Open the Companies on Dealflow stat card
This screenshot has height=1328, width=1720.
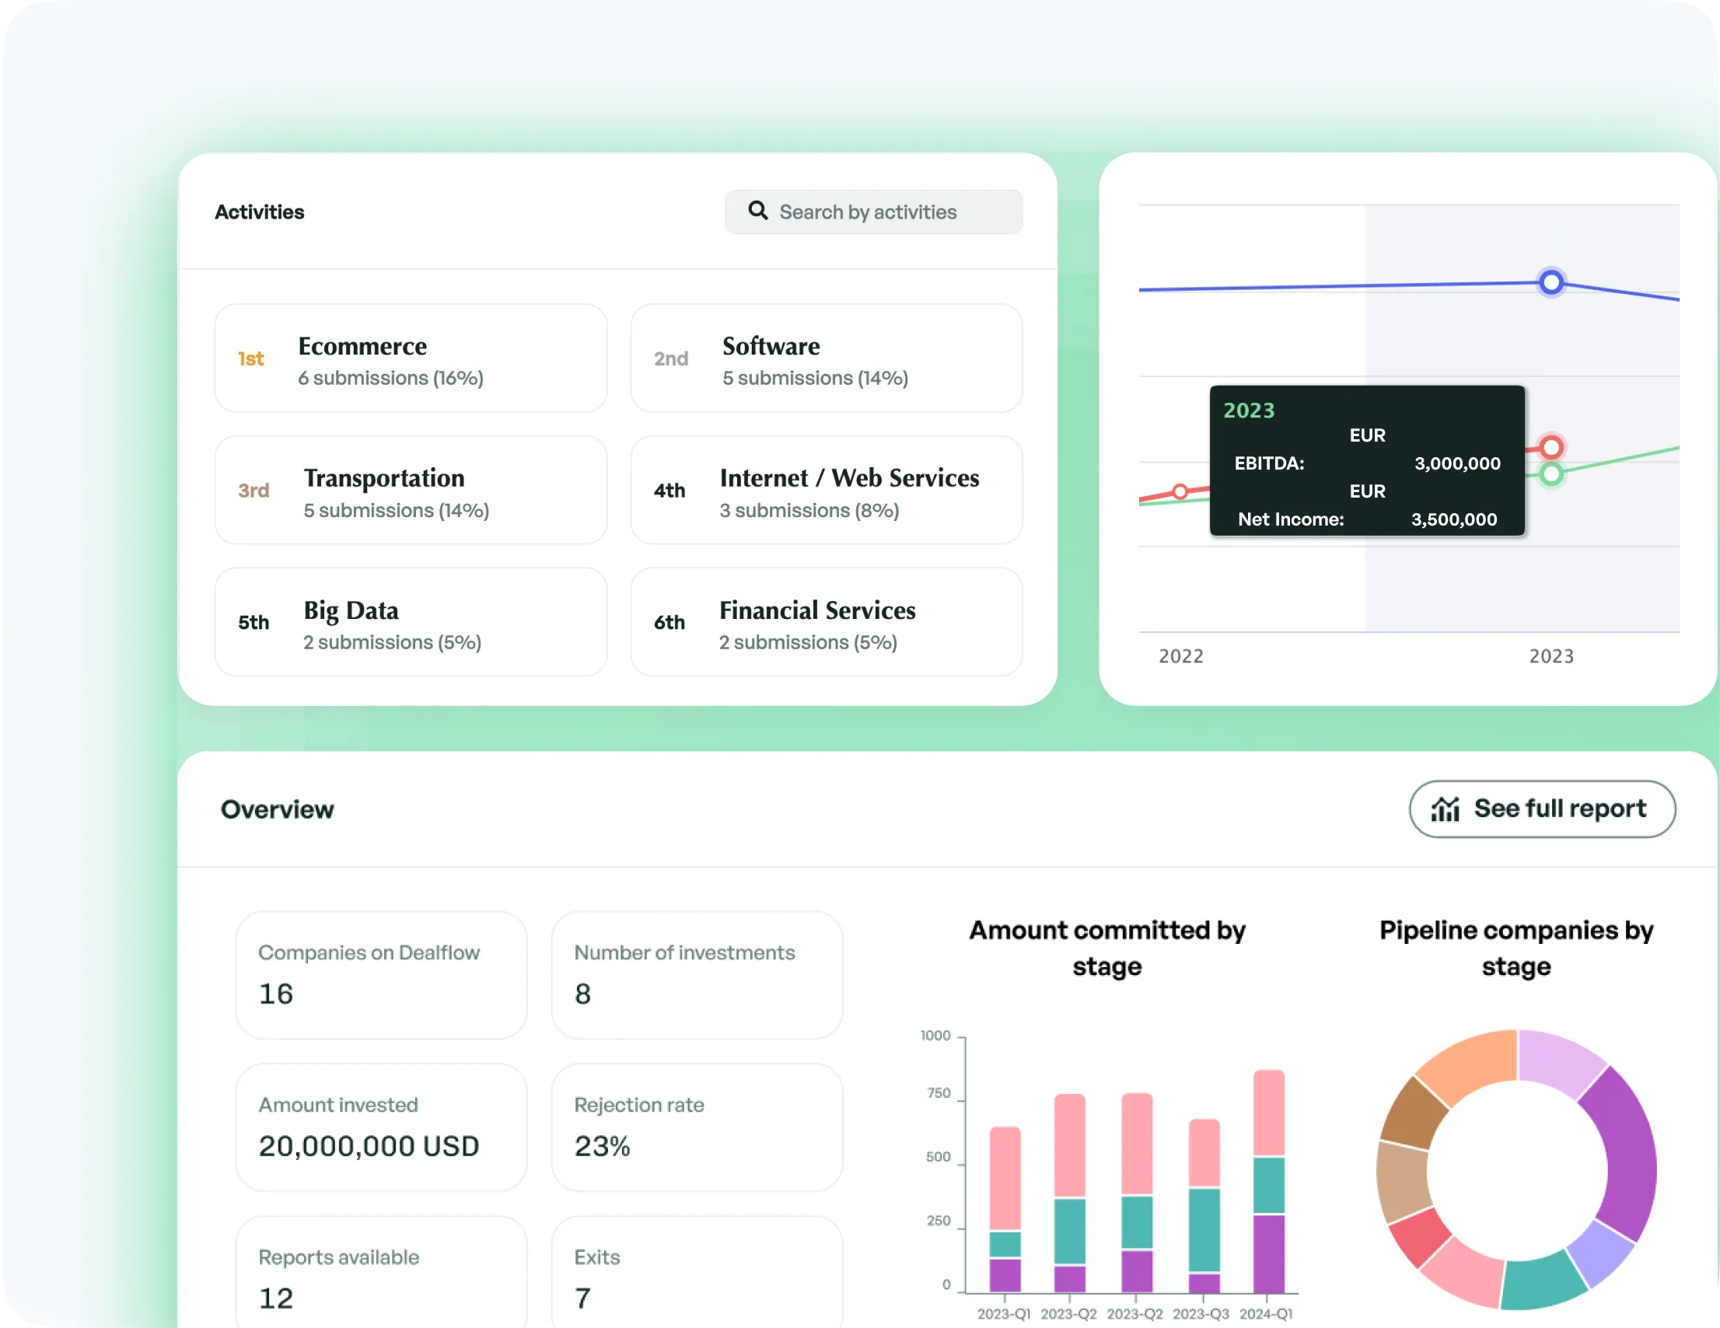[x=381, y=975]
